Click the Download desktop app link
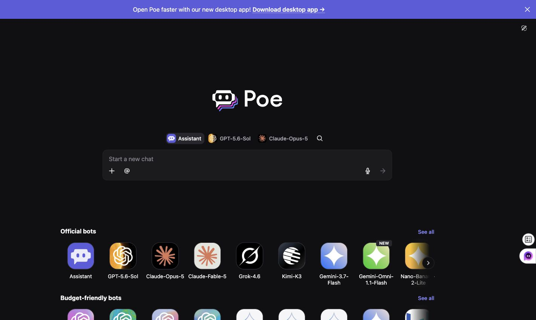The height and width of the screenshot is (320, 536). (288, 9)
